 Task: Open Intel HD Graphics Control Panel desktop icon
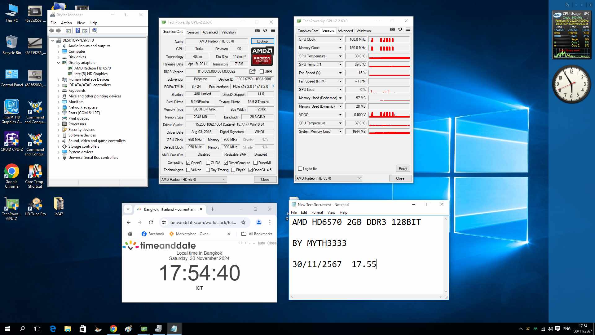coord(12,112)
